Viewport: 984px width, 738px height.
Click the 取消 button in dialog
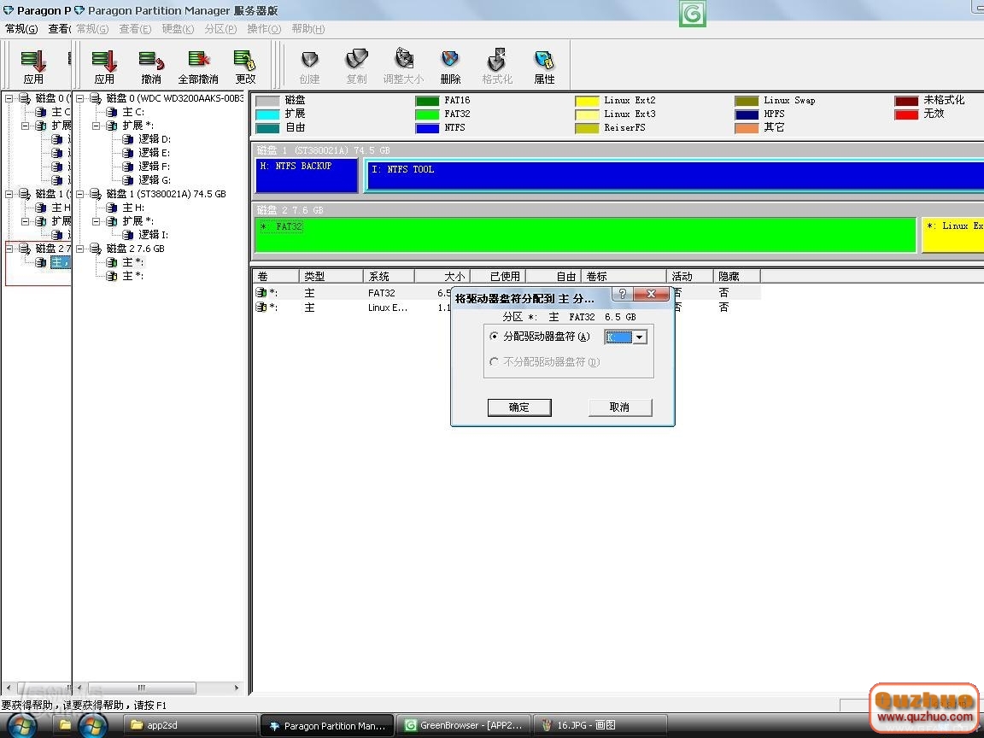(620, 407)
